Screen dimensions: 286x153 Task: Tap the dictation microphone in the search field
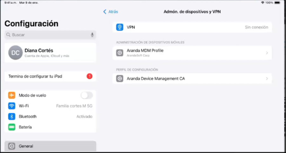point(92,35)
